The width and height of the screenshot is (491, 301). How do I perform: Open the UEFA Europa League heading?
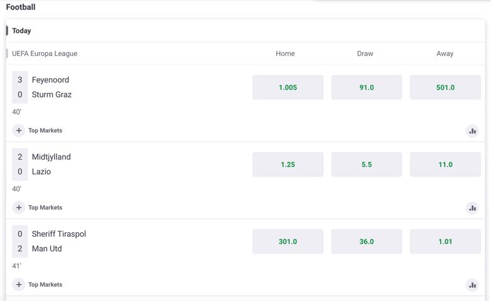45,54
